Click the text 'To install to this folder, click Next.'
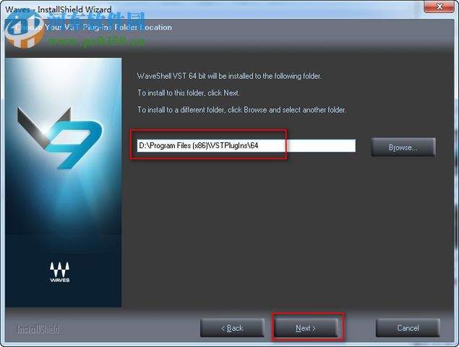The width and height of the screenshot is (459, 347). pos(189,93)
